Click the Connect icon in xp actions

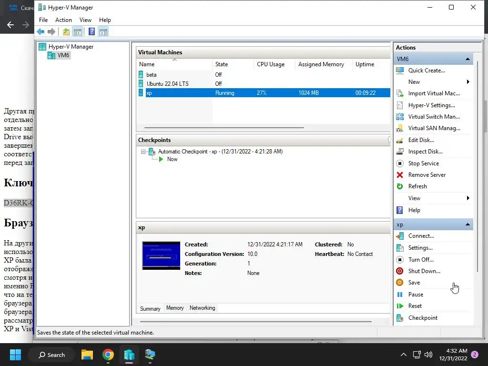click(400, 236)
